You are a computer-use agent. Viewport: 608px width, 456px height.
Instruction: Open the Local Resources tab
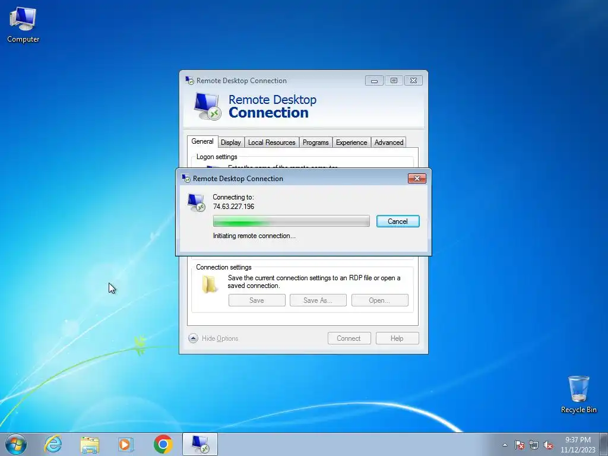[x=271, y=142]
